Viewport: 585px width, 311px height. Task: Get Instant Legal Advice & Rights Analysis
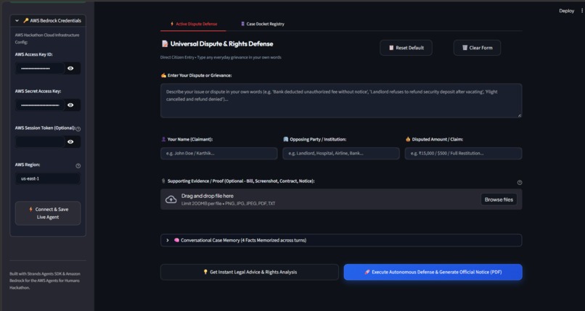(x=250, y=273)
